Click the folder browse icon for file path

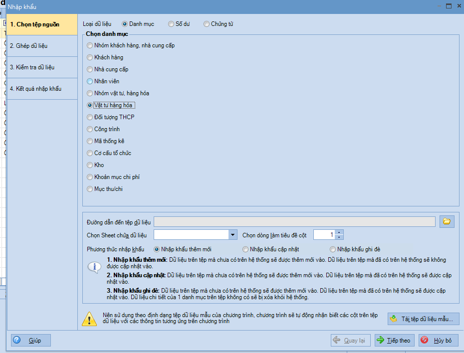coord(447,221)
